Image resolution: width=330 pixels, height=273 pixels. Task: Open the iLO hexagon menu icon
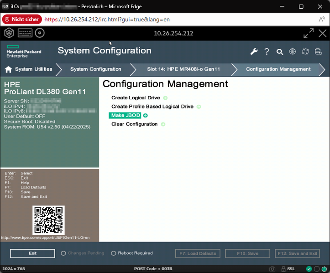point(9,33)
